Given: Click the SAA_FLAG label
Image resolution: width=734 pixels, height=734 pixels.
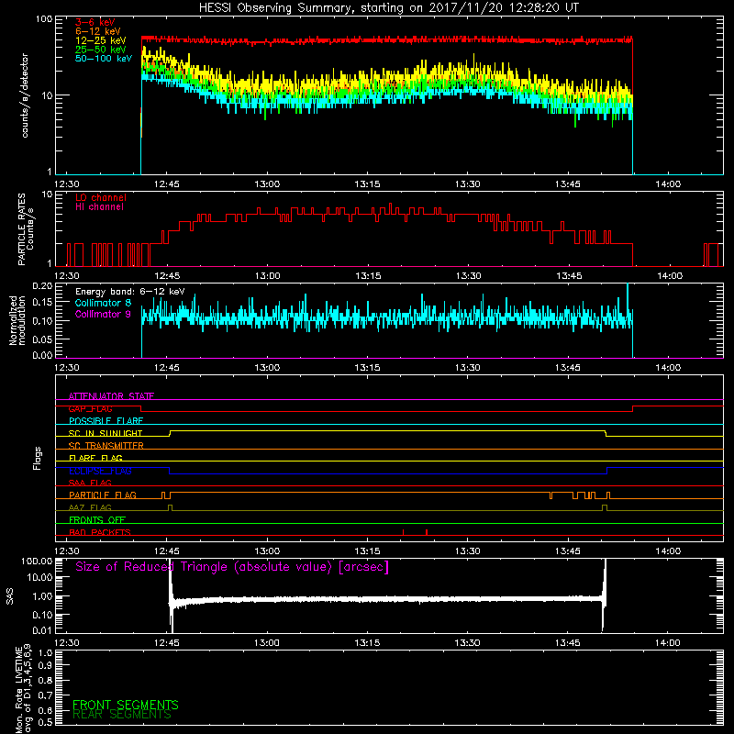Looking at the screenshot, I should tap(90, 484).
